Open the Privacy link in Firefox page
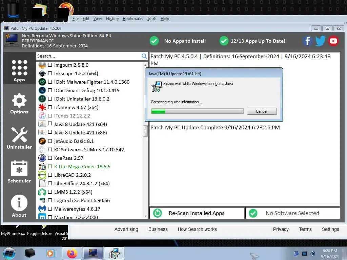The width and height of the screenshot is (347, 260). [x=281, y=229]
